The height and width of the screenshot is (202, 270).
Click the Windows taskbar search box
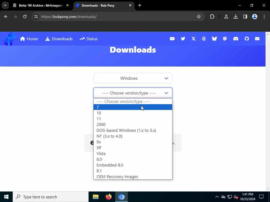pyautogui.click(x=51, y=197)
